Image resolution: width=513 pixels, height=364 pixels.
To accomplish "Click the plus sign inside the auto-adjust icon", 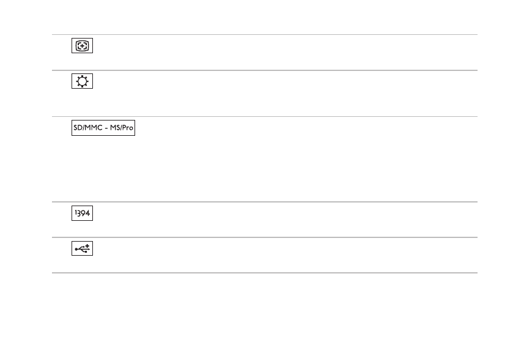I will [82, 45].
